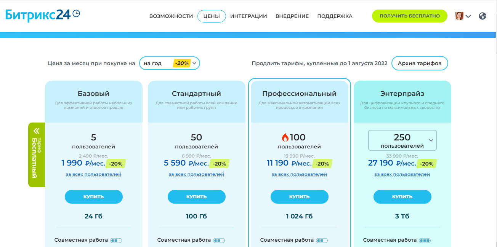This screenshot has height=247, width=497.
Task: Click "за всех пользователей" link under Стандартный
Action: (196, 174)
